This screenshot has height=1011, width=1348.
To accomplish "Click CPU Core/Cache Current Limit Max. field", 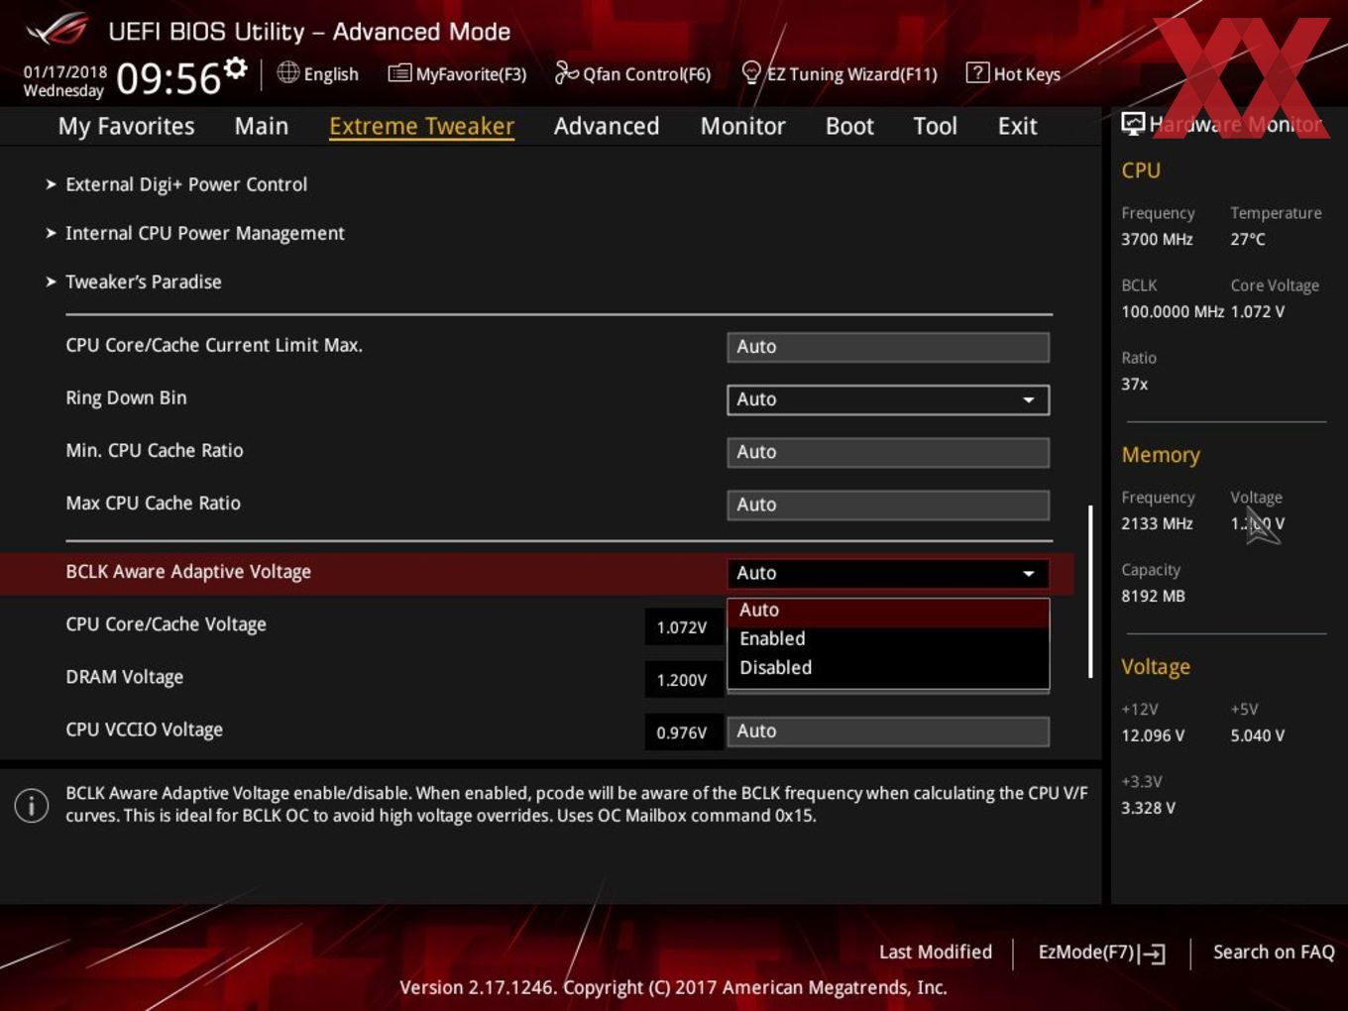I will (x=888, y=347).
